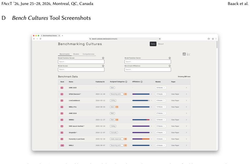The image size is (250, 164).
Task: Switch to line chart view icon
Action: (x=189, y=54)
